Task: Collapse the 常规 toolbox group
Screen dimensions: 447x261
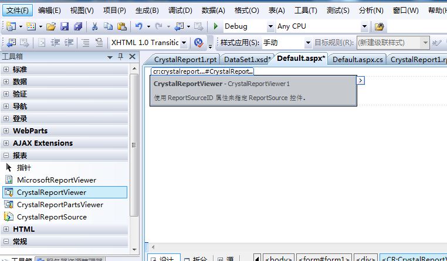Action: tap(6, 241)
